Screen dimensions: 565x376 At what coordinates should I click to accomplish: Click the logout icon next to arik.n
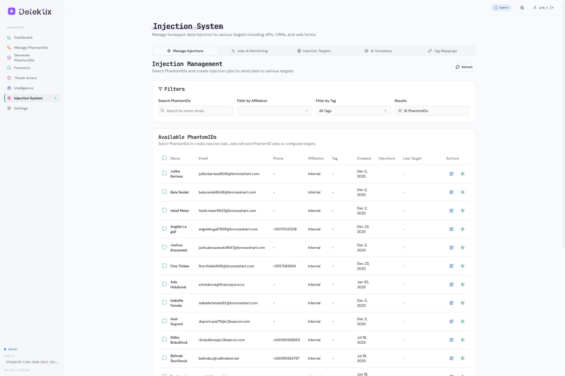(552, 8)
